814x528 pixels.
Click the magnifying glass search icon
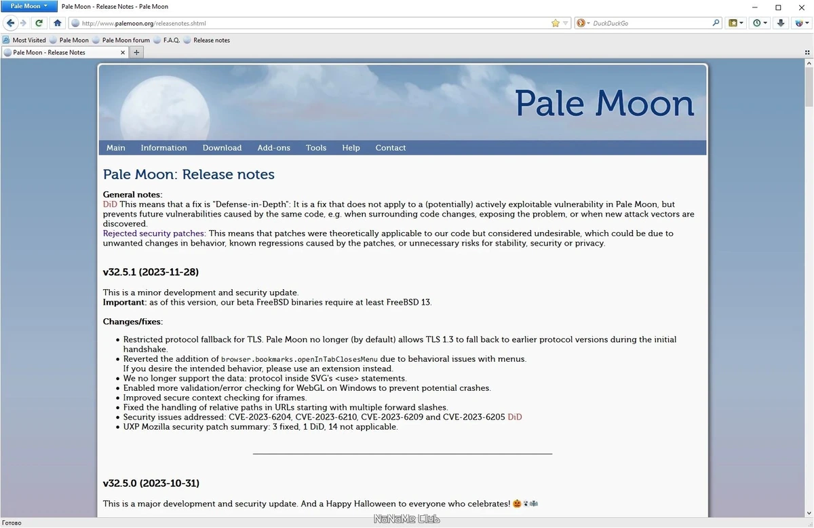click(716, 23)
